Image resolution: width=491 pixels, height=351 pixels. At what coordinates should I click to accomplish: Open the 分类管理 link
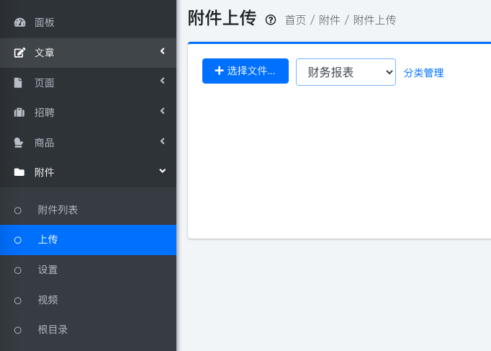(x=423, y=73)
